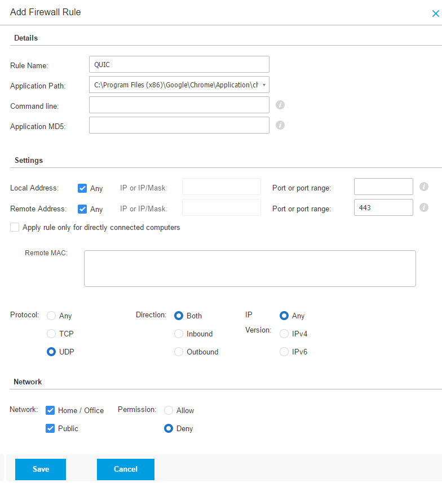Click the info icon beside Command line
Screen dimensions: 442x483
pos(280,105)
